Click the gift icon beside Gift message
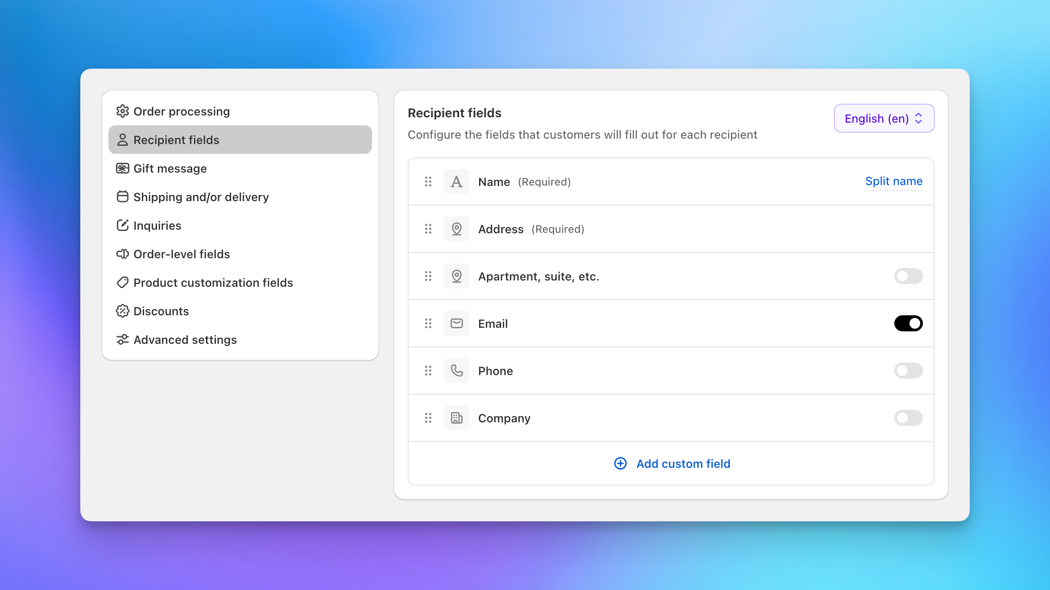Viewport: 1050px width, 590px height. 123,168
